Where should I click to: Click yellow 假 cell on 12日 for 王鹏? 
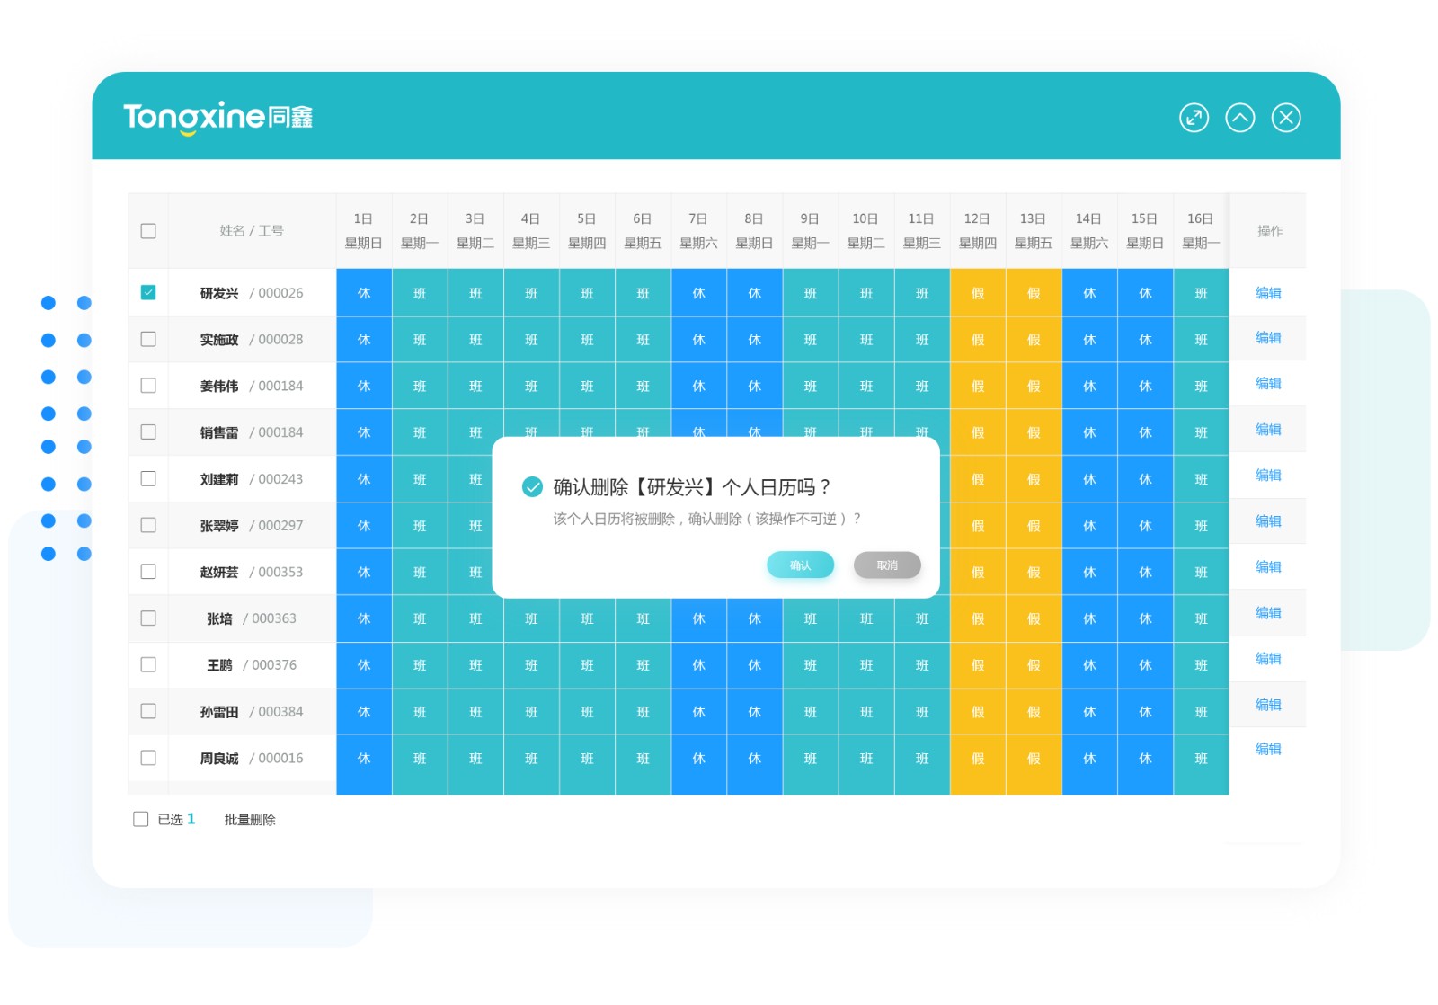coord(978,665)
